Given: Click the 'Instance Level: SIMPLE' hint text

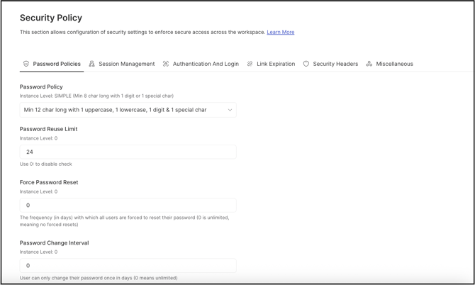Looking at the screenshot, I should coord(96,96).
